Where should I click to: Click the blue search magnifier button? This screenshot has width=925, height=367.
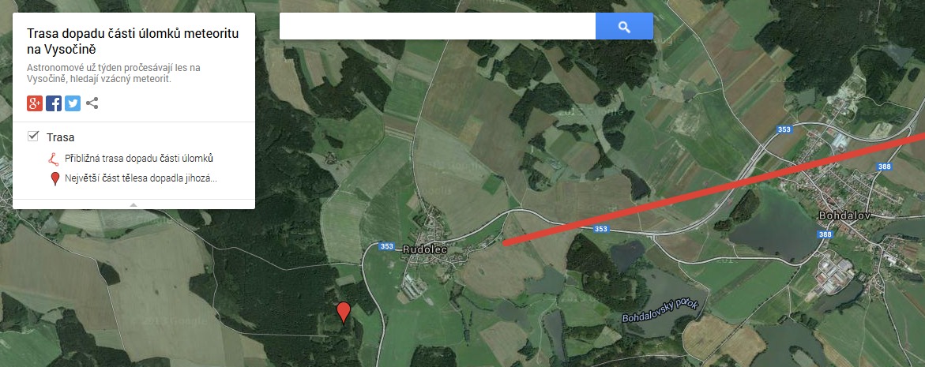pyautogui.click(x=624, y=27)
